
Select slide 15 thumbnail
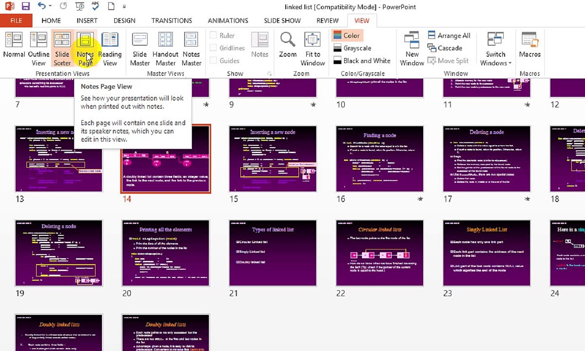point(273,159)
